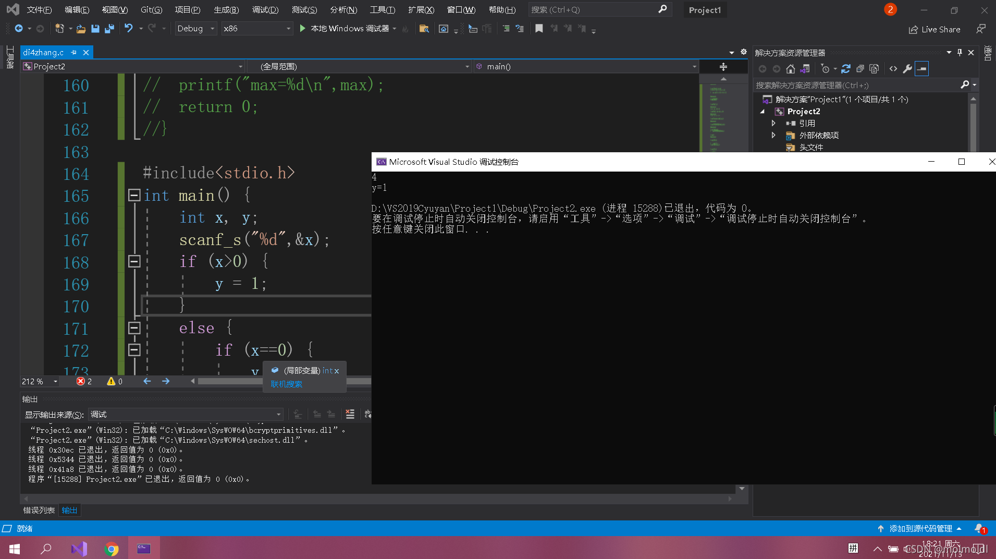The height and width of the screenshot is (559, 996).
Task: Collapse the else code block at line 171
Action: click(x=134, y=327)
